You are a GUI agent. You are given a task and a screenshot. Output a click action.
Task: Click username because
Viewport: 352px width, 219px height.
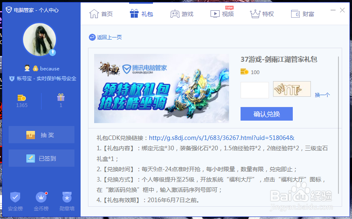[50, 68]
